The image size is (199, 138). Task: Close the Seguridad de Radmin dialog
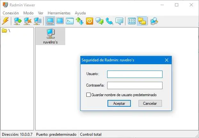(167, 60)
